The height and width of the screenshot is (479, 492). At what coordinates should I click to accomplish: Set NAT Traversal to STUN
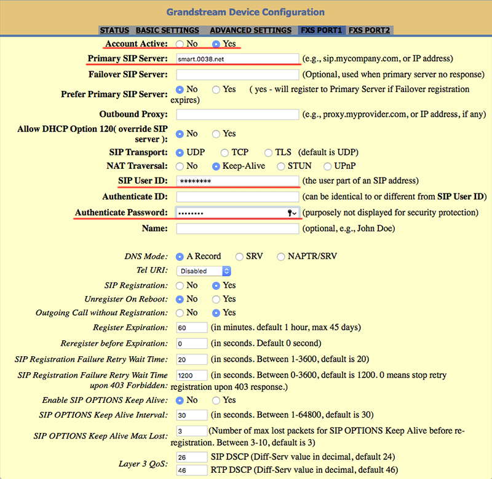click(x=281, y=166)
